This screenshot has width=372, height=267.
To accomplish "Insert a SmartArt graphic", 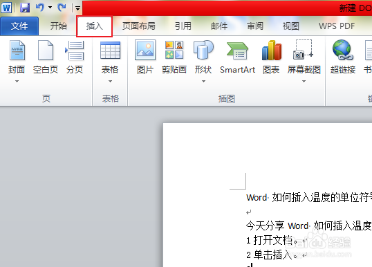I will pyautogui.click(x=237, y=57).
